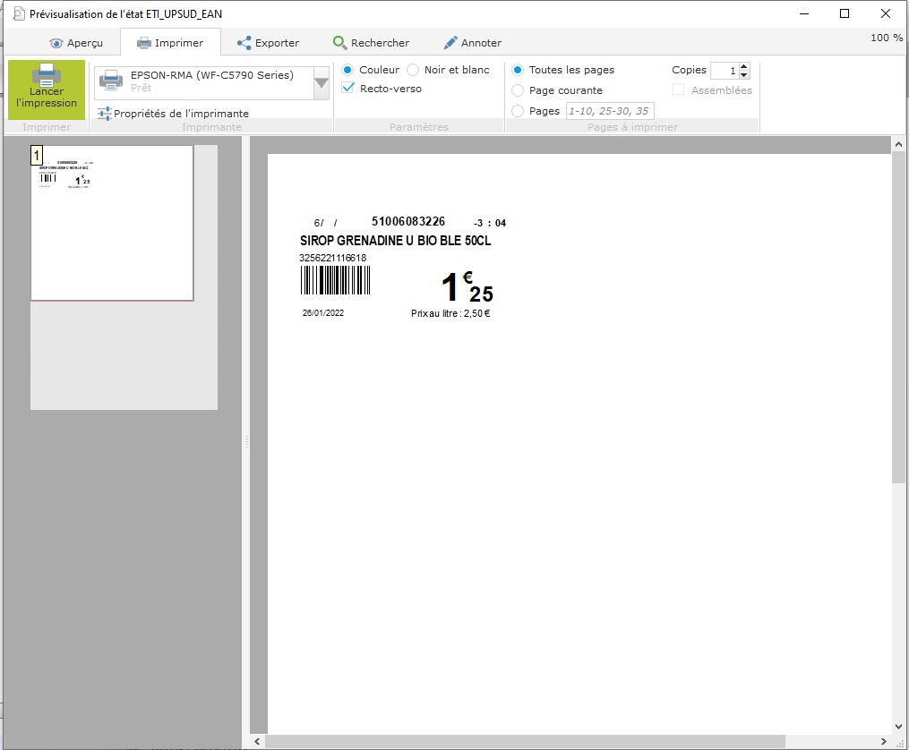
Task: Click the magnifier icon on Rechercher tab
Action: click(339, 43)
